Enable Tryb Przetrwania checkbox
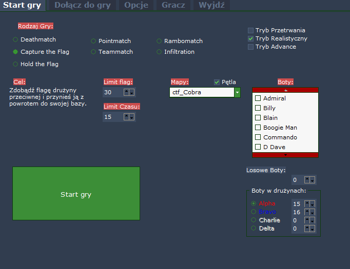The width and height of the screenshot is (350, 269). 250,30
